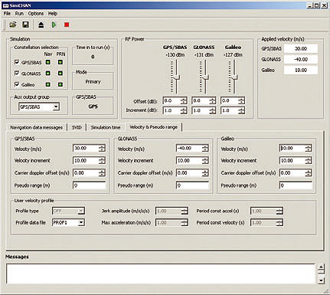Open the Help menu
Viewport: 330px width, 295px height.
pos(53,14)
